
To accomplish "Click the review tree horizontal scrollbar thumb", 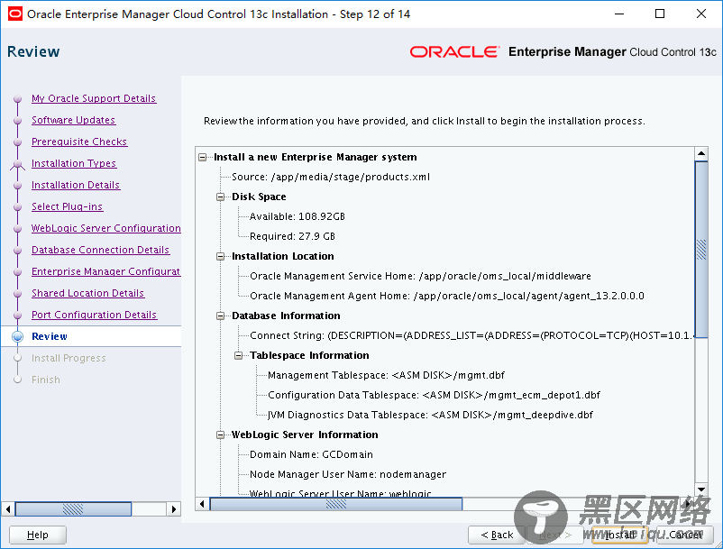I will click(x=335, y=504).
